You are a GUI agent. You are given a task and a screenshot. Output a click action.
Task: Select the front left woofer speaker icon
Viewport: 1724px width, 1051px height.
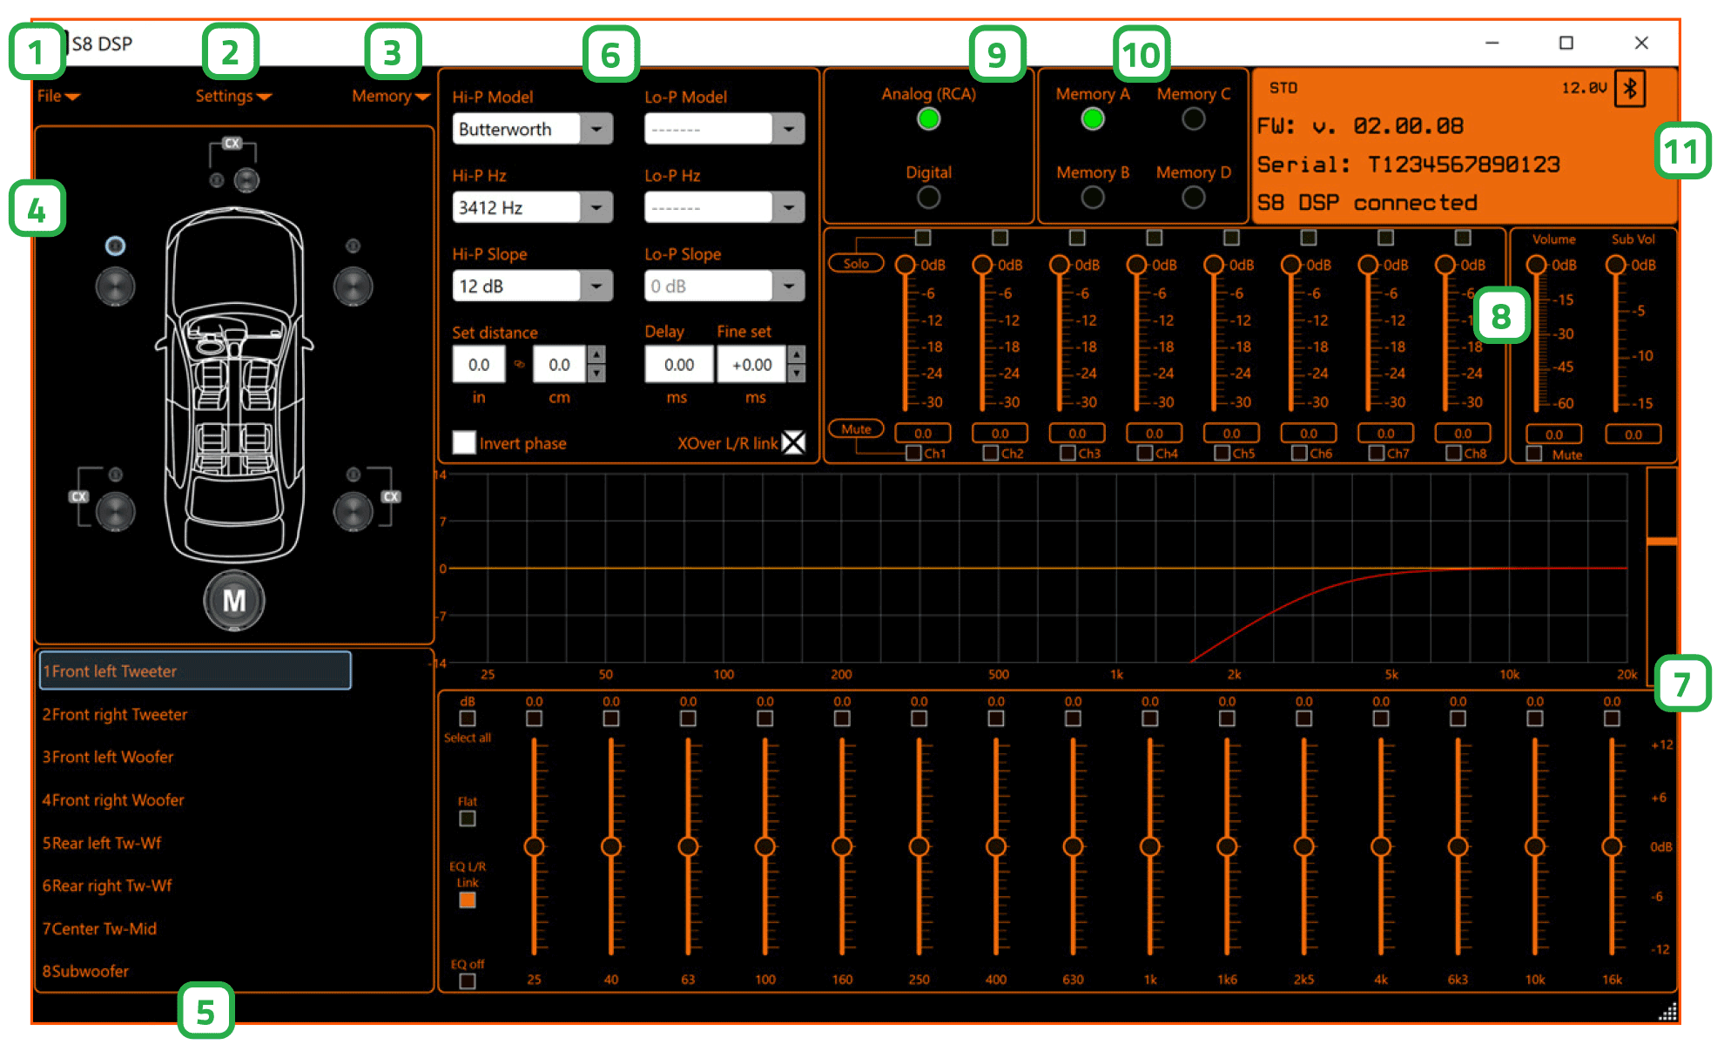(x=115, y=286)
